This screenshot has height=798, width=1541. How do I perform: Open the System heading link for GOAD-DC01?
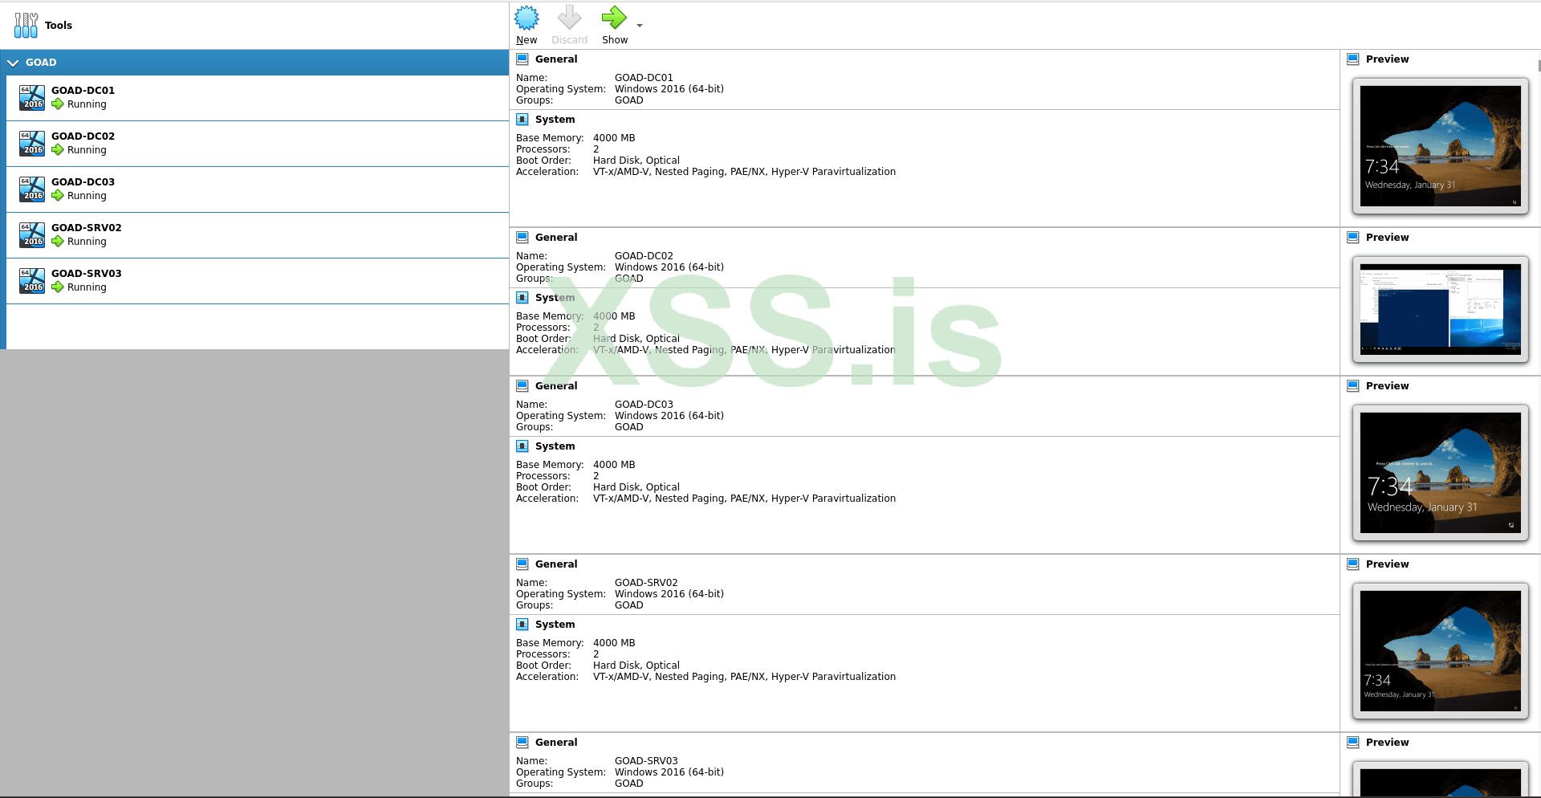click(555, 120)
